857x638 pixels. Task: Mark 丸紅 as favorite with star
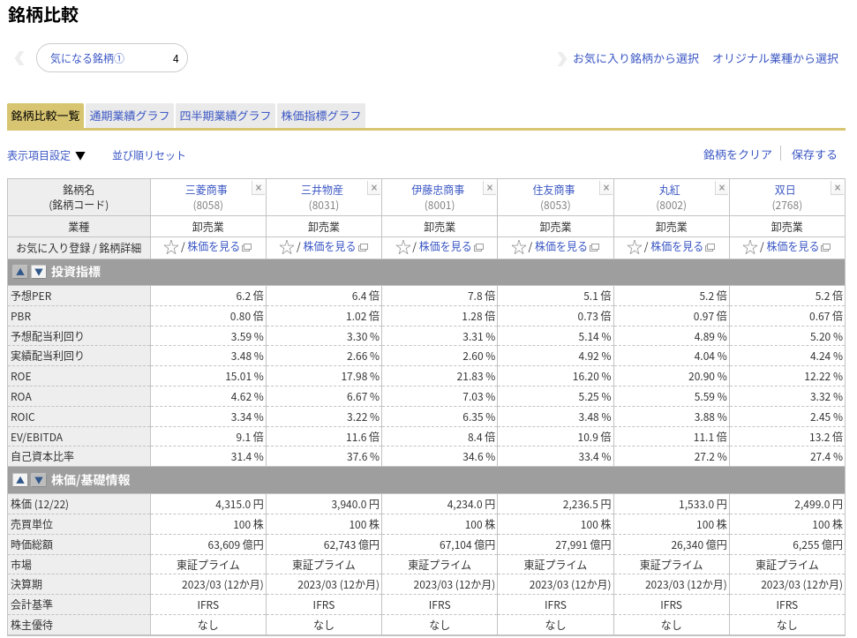634,247
